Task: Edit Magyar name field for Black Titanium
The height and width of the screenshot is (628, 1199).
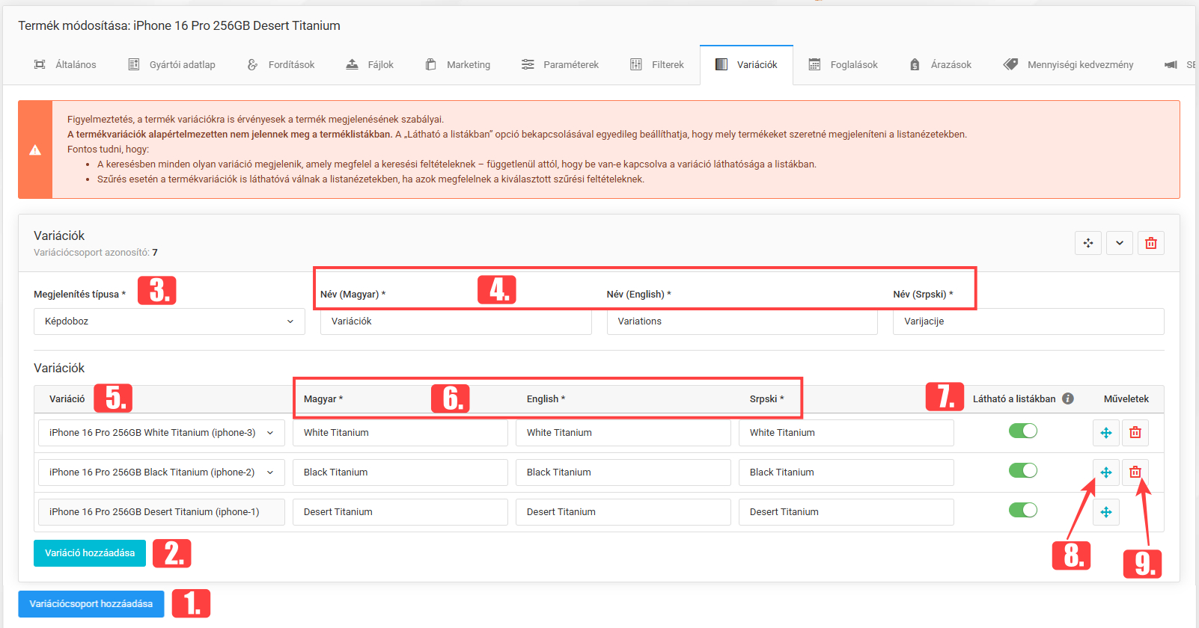Action: tap(400, 472)
